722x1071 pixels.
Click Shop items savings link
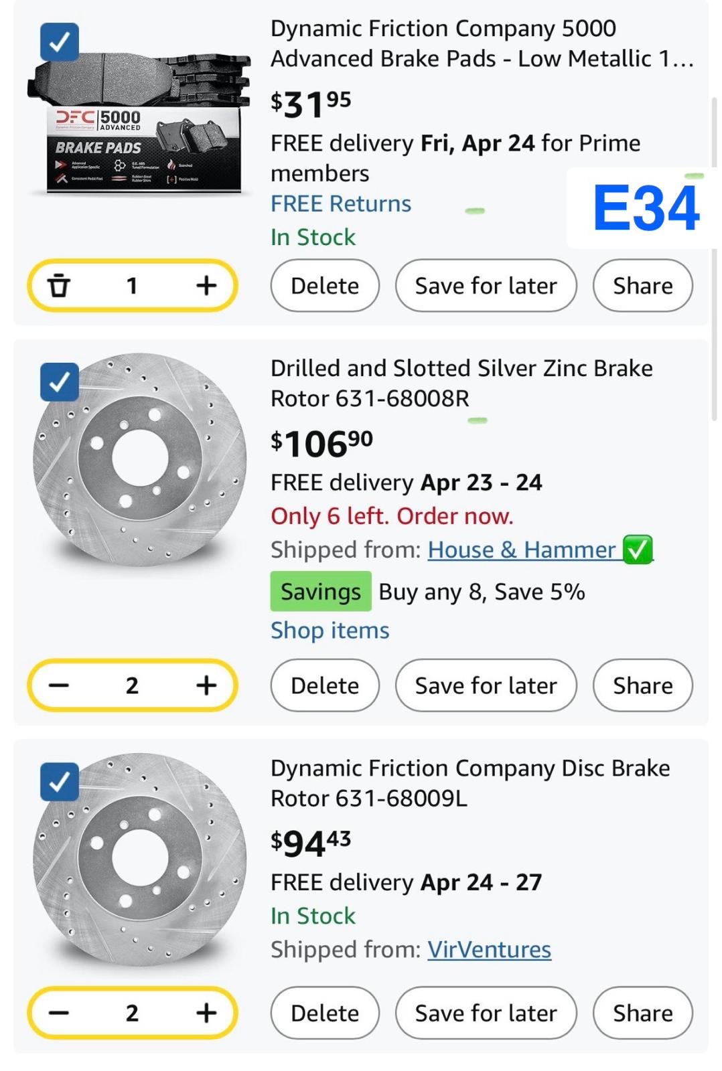click(330, 631)
